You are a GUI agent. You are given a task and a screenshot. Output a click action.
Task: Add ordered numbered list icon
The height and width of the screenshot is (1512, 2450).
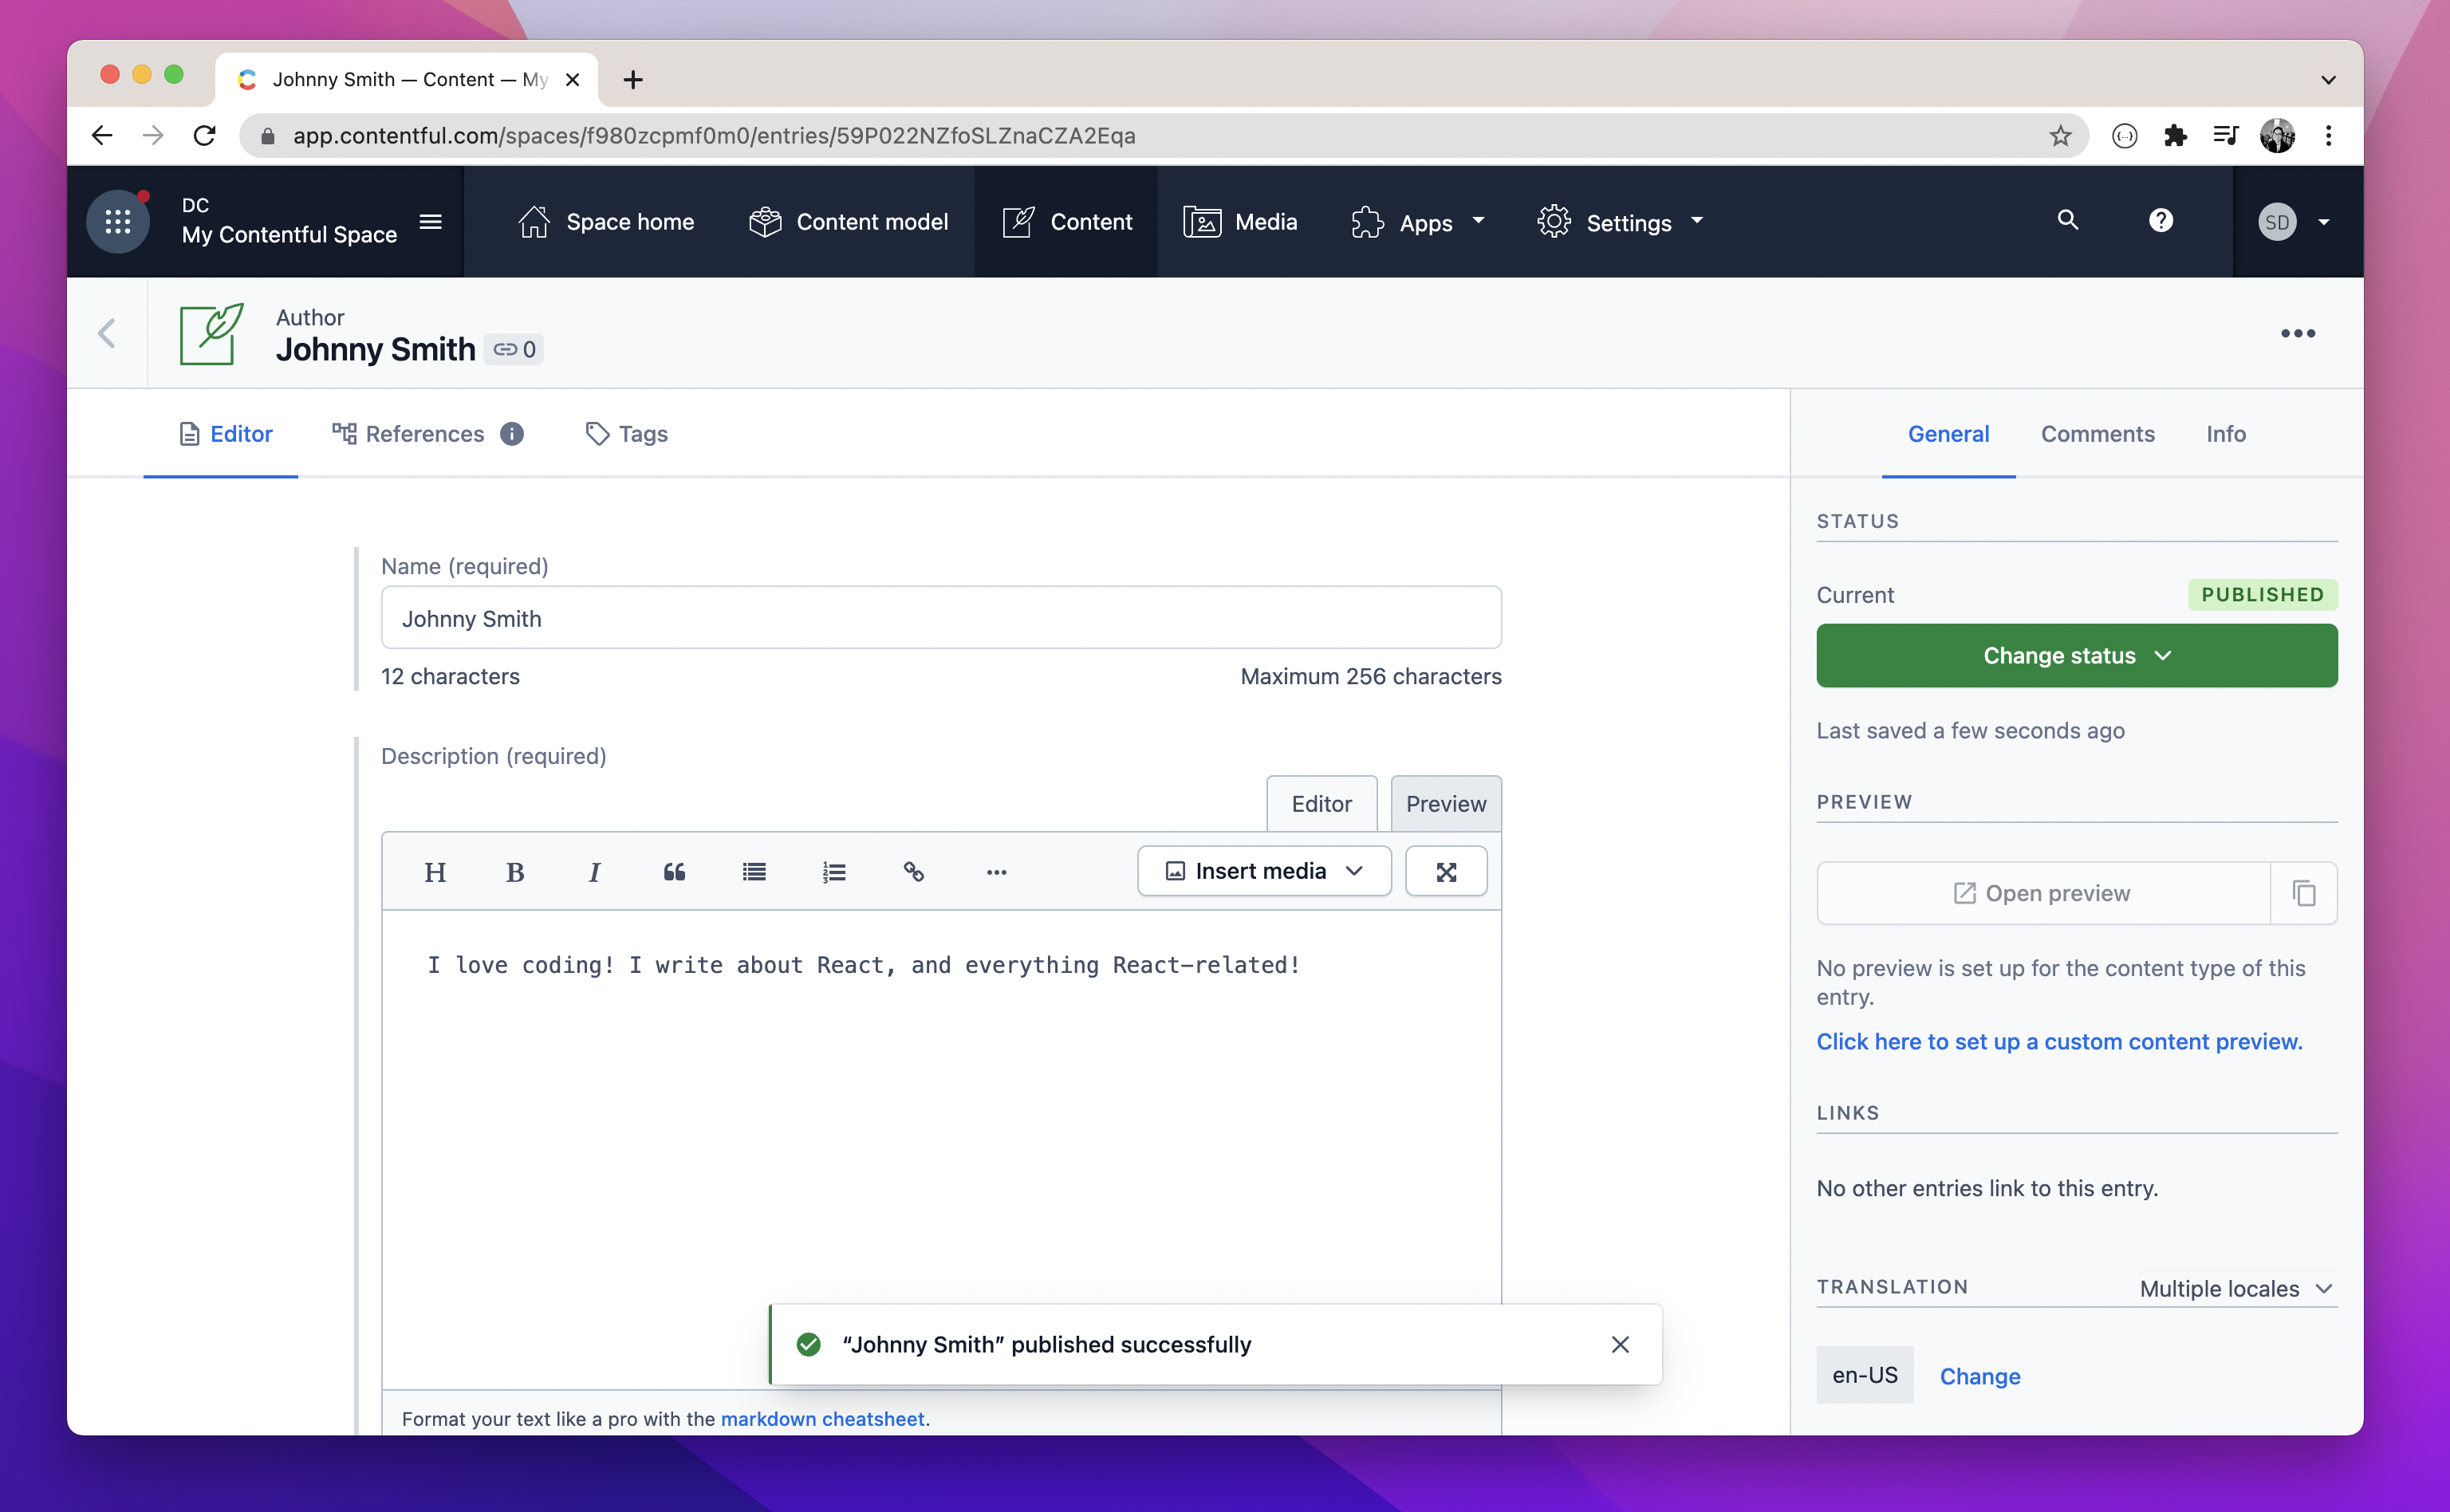(834, 871)
